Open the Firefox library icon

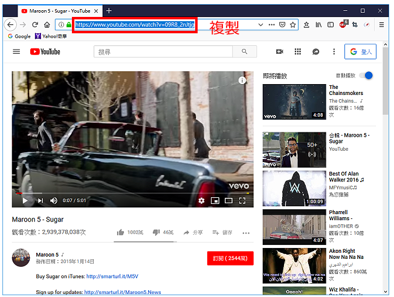pos(318,25)
